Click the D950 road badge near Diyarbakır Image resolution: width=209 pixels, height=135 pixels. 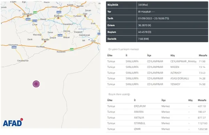pyautogui.click(x=28, y=19)
